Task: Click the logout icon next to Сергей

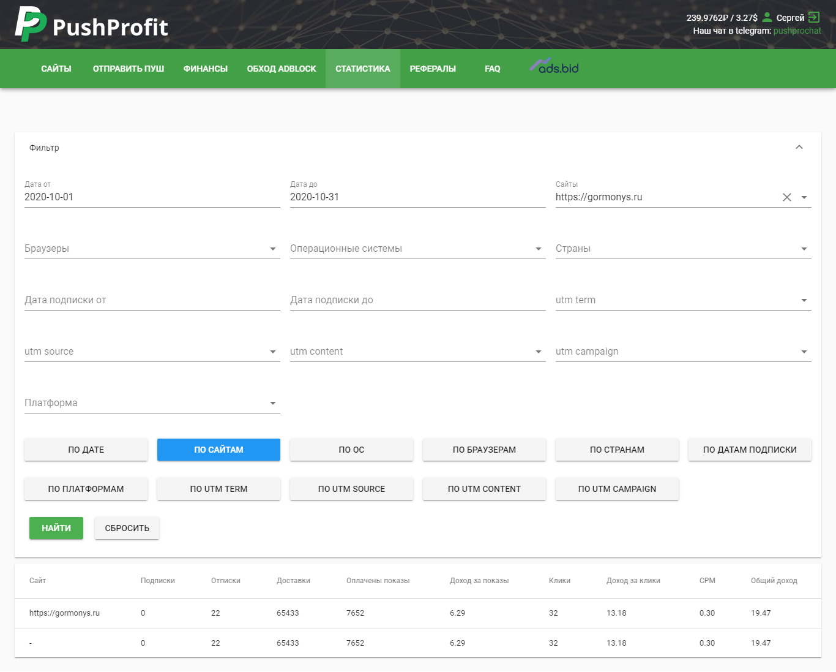Action: click(x=814, y=17)
